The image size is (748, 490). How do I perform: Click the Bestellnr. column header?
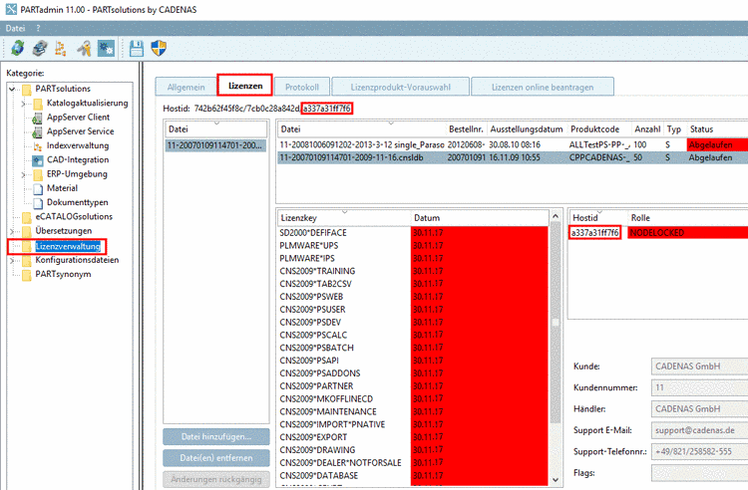coord(466,129)
